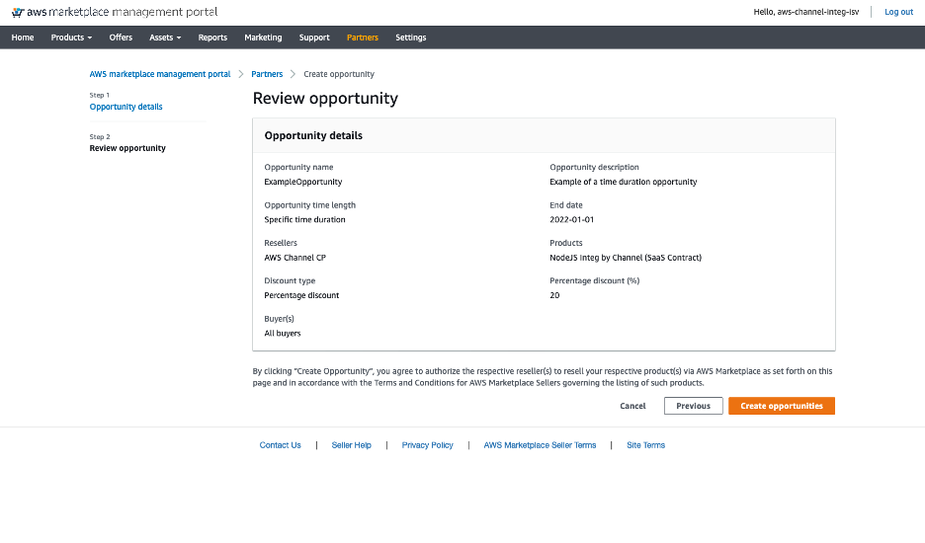This screenshot has height=543, width=925.
Task: Click the AWS Channel CP reseller value
Action: pyautogui.click(x=294, y=258)
